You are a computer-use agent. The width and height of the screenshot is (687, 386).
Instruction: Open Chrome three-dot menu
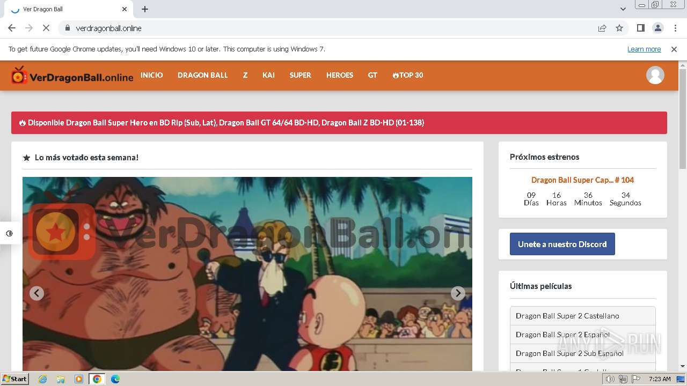coord(675,28)
